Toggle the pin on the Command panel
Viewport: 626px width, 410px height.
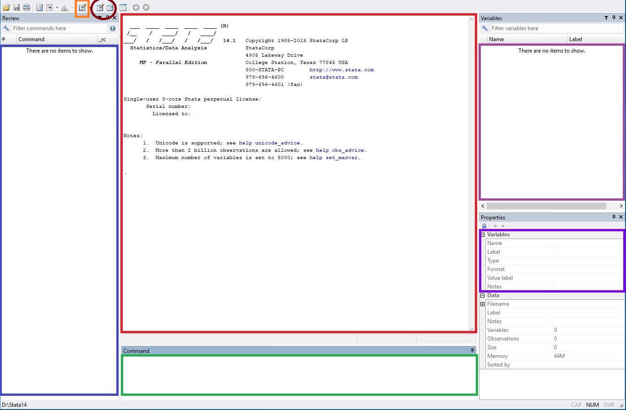pyautogui.click(x=472, y=351)
